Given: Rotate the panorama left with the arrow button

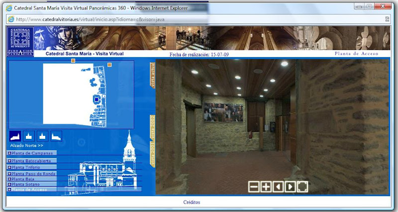Looking at the screenshot, I should click(x=278, y=187).
